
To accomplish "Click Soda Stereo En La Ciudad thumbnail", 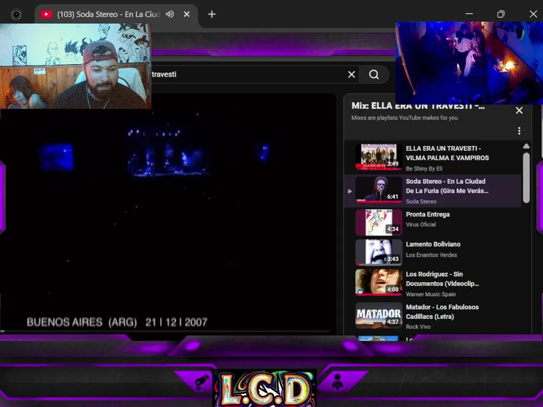I will 379,189.
